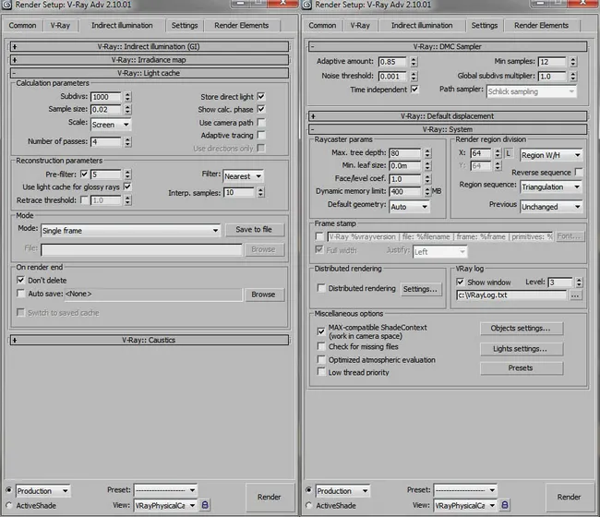Enable Use camera path checkbox
Viewport: 600px width, 517px height.
tap(261, 122)
